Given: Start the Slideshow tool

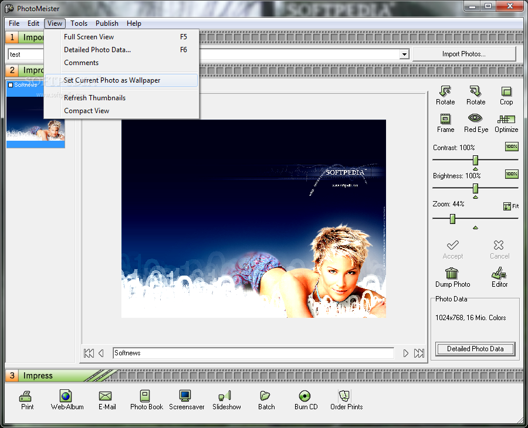Looking at the screenshot, I should 225,396.
